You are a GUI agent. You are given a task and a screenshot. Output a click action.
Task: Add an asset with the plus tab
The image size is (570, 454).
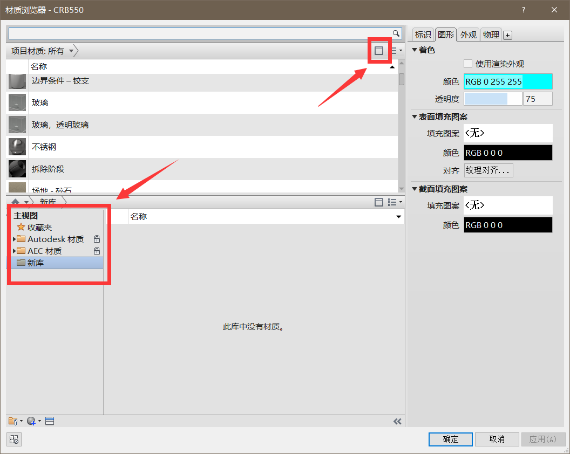(508, 35)
